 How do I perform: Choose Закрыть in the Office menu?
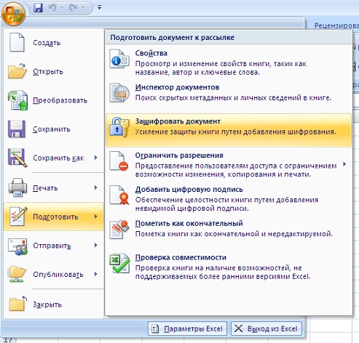(x=54, y=304)
